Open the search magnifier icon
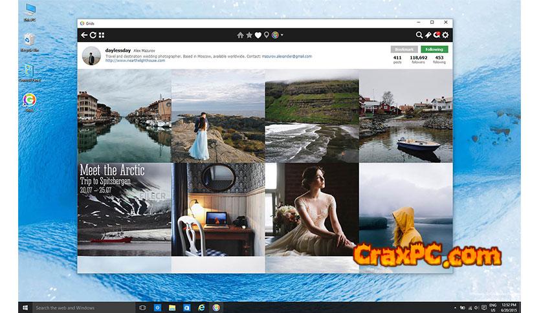541x313 pixels. (x=419, y=35)
